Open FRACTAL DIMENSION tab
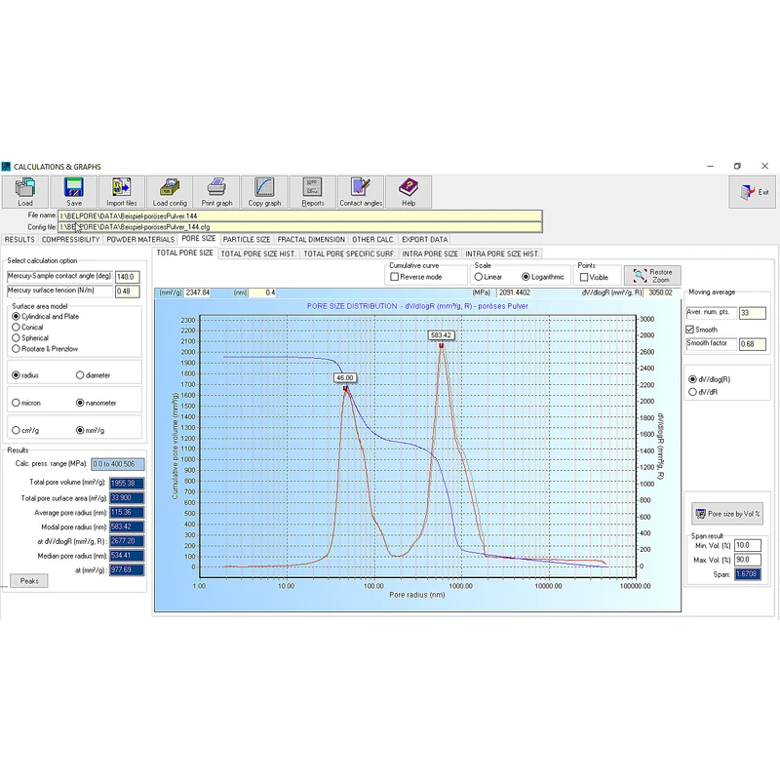The width and height of the screenshot is (780, 780). pyautogui.click(x=311, y=240)
